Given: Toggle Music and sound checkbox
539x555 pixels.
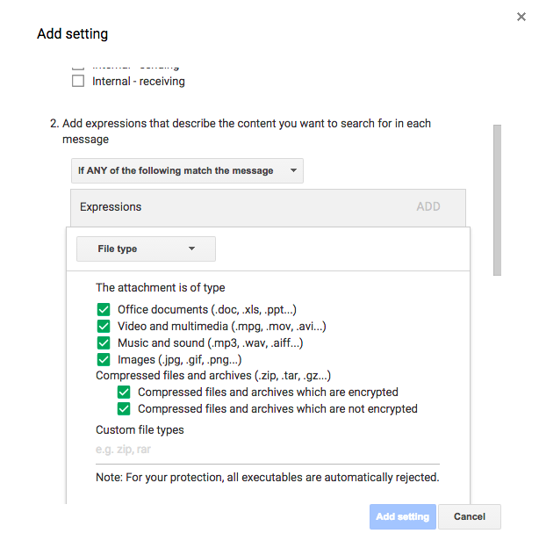Looking at the screenshot, I should point(103,343).
